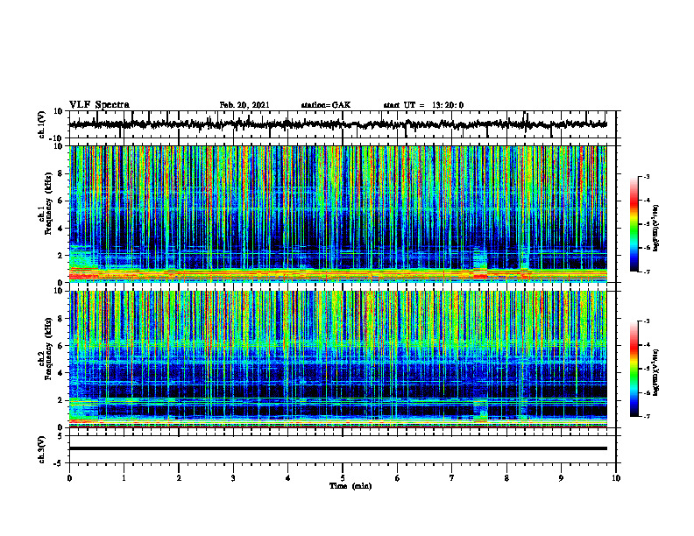Viewport: 694px width, 536px height.
Task: Click the ch.2 color scale log(PSD) unit label
Action: click(x=656, y=373)
